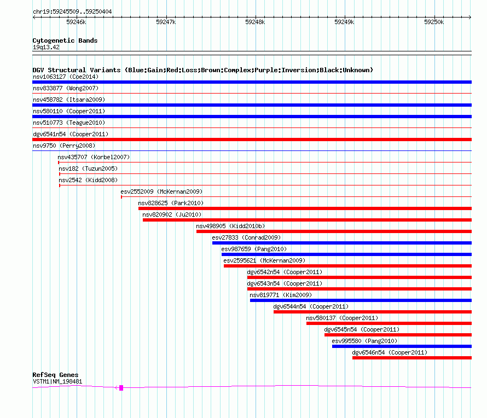
Task: Open nsv458782 (Itsara2009) variant entry
Action: coord(69,100)
